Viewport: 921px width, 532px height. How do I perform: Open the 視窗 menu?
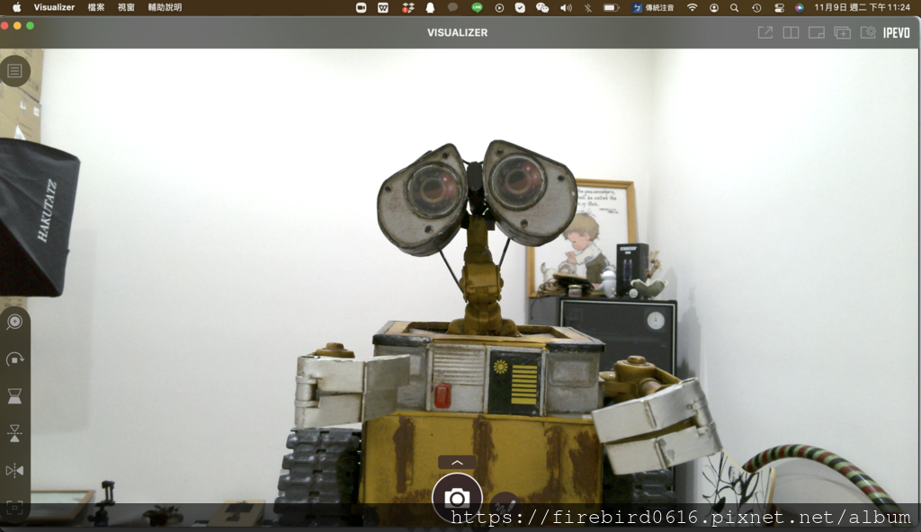click(126, 7)
